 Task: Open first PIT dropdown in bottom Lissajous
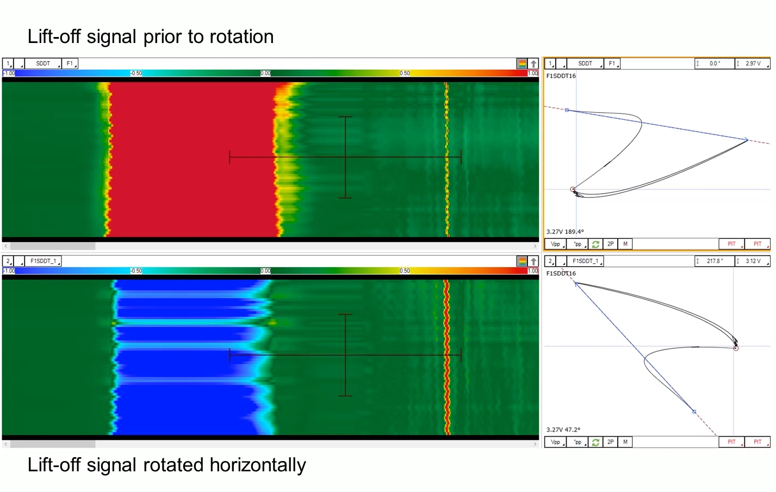tap(732, 442)
